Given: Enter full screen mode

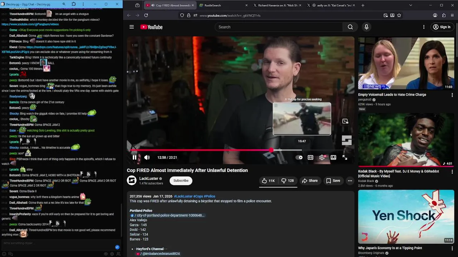Looking at the screenshot, I should (345, 157).
